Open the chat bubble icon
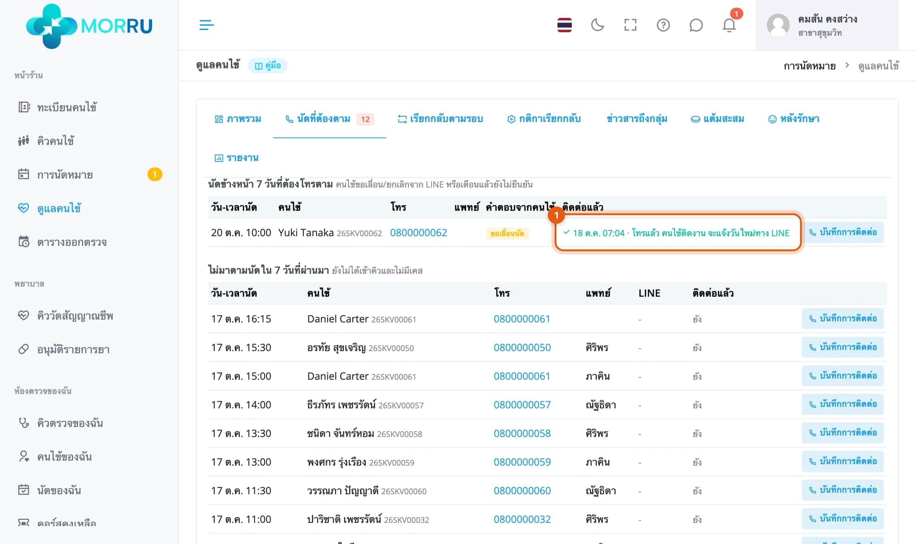Viewport: 916px width, 544px height. tap(696, 25)
